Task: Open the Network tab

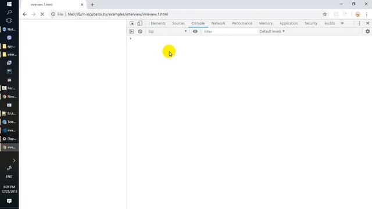Action: click(219, 23)
